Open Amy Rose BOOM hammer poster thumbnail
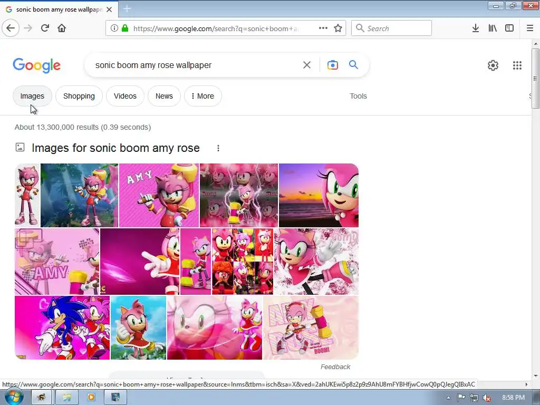 (311, 327)
